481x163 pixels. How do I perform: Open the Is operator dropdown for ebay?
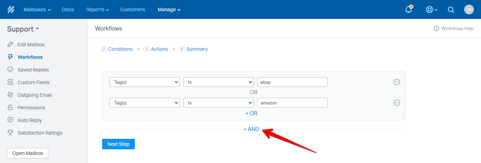(219, 82)
